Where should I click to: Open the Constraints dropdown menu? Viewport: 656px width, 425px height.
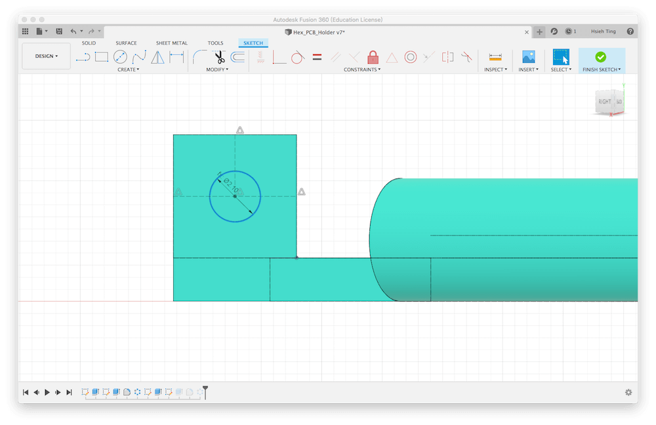pyautogui.click(x=361, y=70)
